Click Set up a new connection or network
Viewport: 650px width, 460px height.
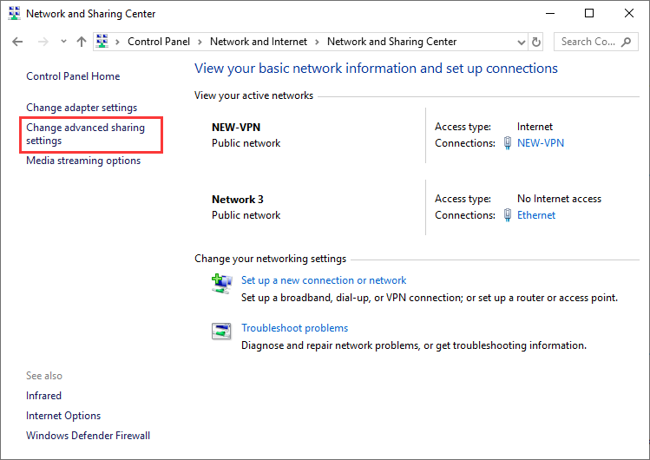tap(324, 280)
